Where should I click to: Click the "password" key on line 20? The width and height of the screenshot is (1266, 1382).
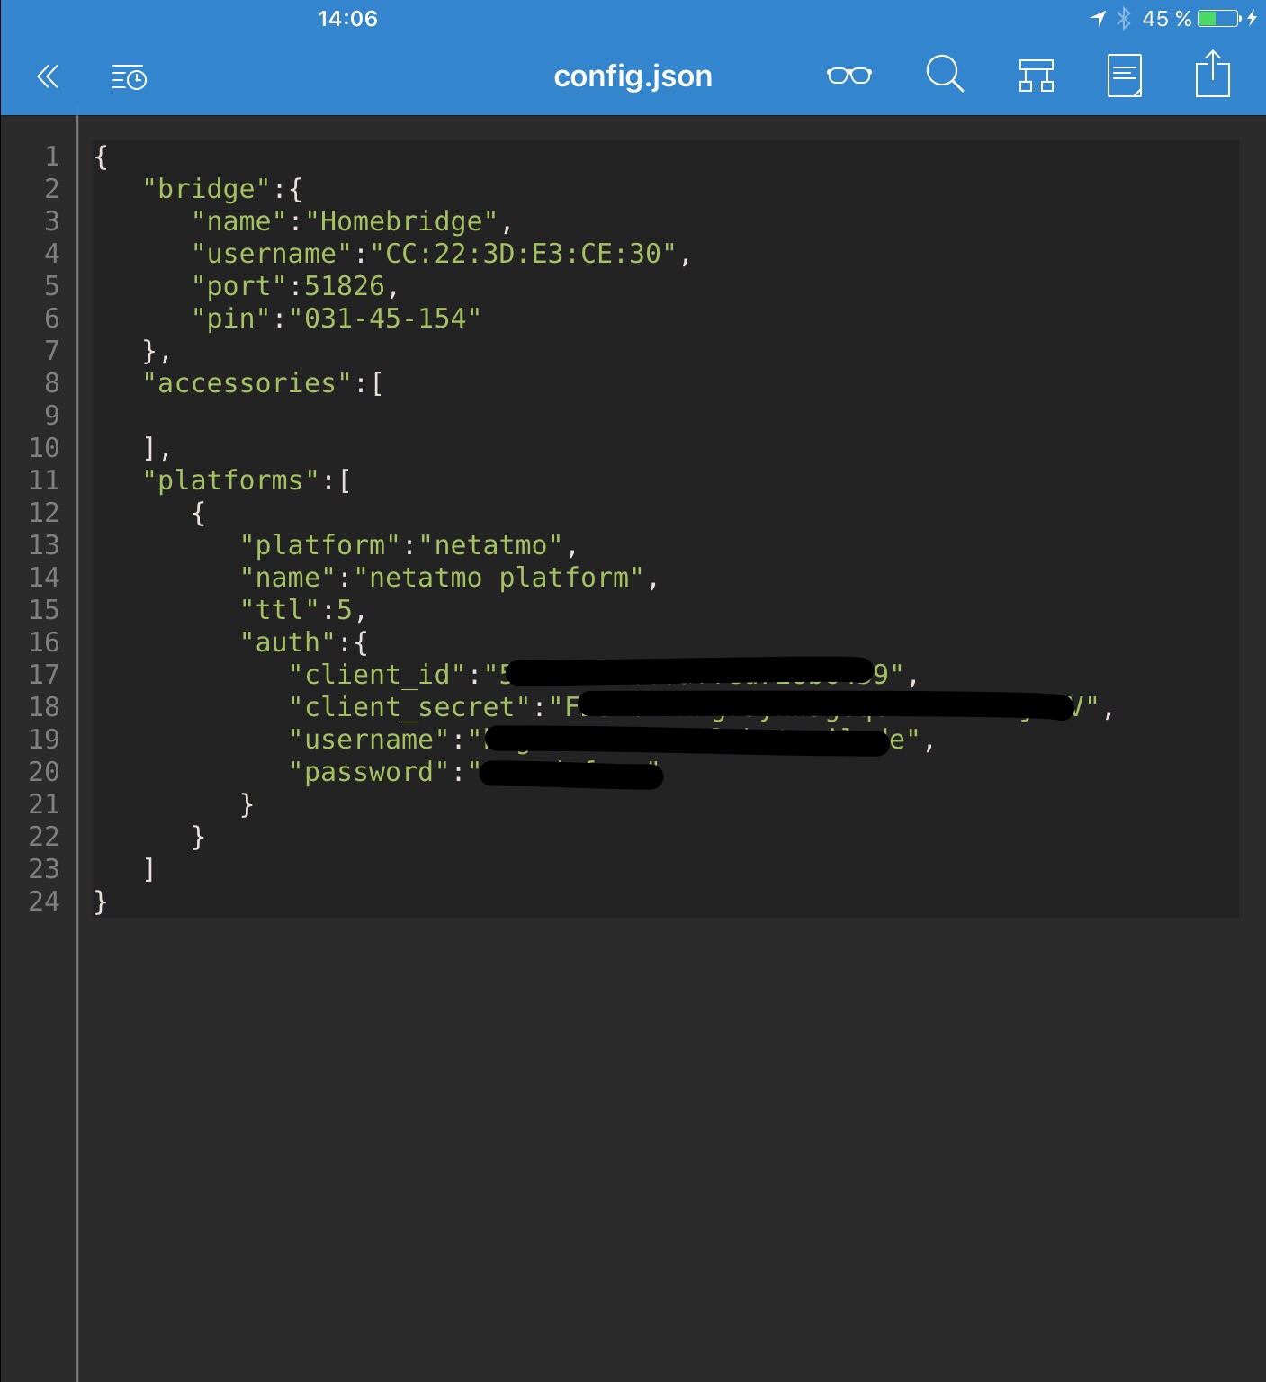tap(369, 772)
